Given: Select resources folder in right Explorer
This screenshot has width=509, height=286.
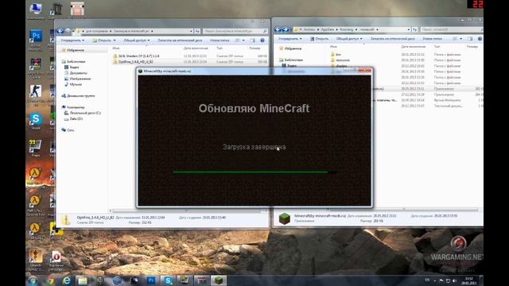Looking at the screenshot, I should pyautogui.click(x=340, y=60).
